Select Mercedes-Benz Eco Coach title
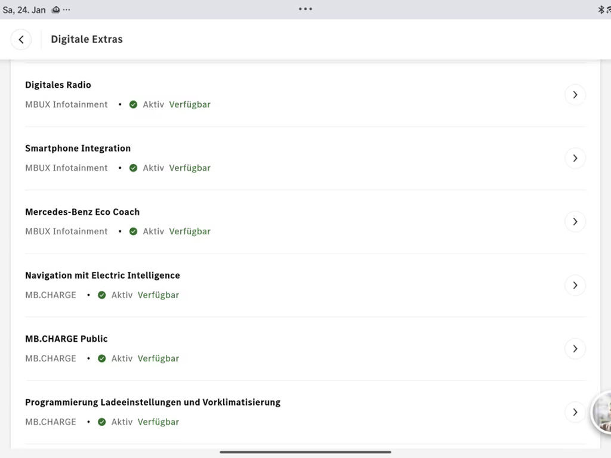The image size is (611, 458). tap(82, 212)
